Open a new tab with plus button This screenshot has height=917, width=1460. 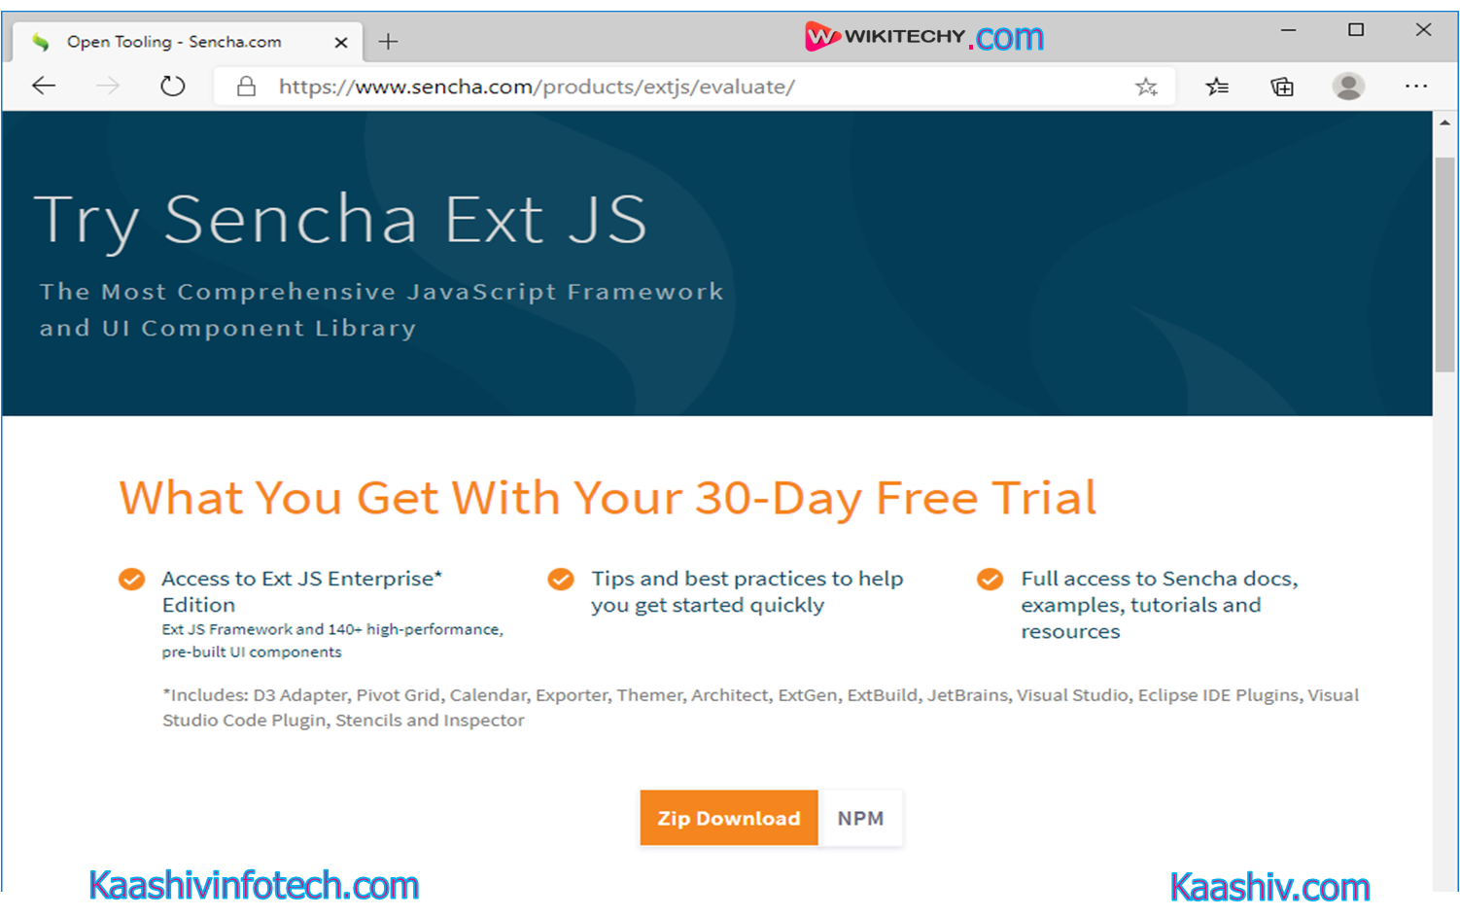pyautogui.click(x=388, y=41)
